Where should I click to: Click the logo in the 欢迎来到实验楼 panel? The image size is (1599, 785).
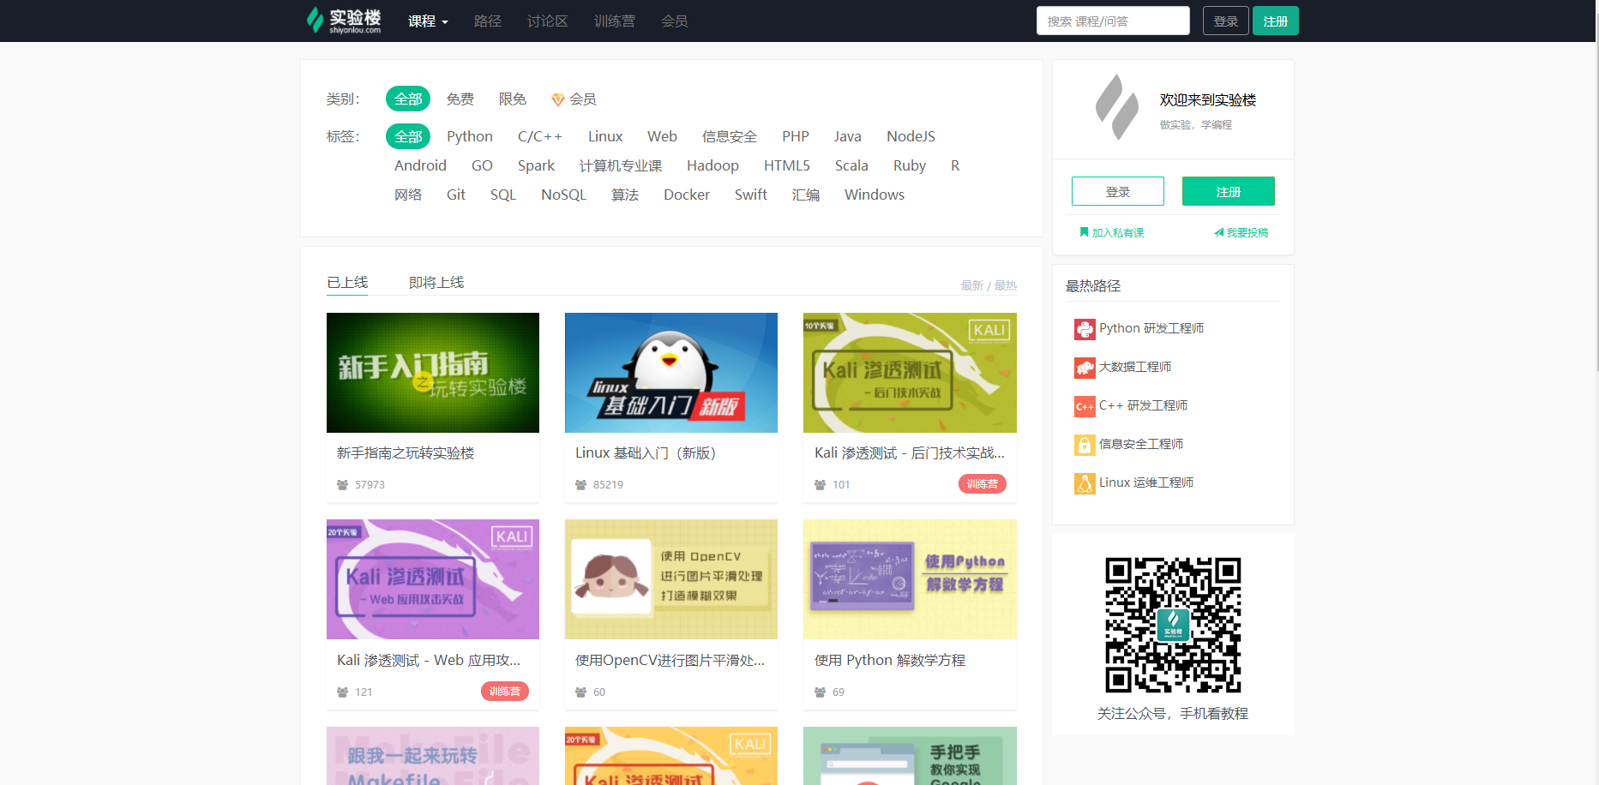click(x=1115, y=109)
